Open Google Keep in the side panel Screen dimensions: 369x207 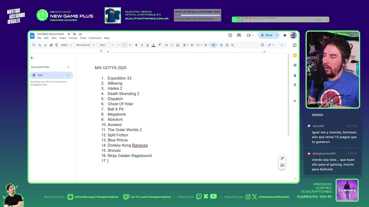295,55
